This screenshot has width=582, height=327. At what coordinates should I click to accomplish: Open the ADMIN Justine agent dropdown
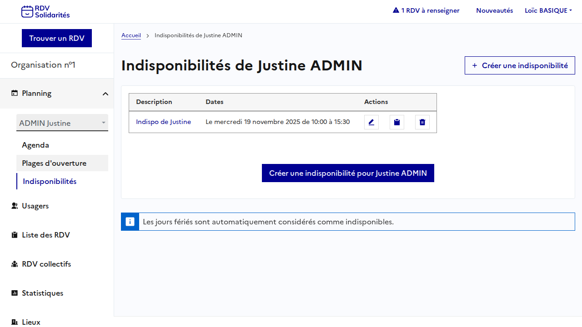62,123
